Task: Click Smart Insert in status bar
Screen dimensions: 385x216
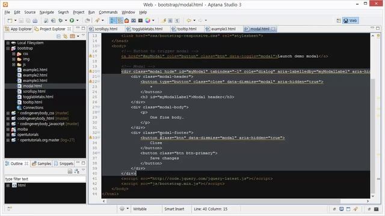Action: (x=174, y=209)
